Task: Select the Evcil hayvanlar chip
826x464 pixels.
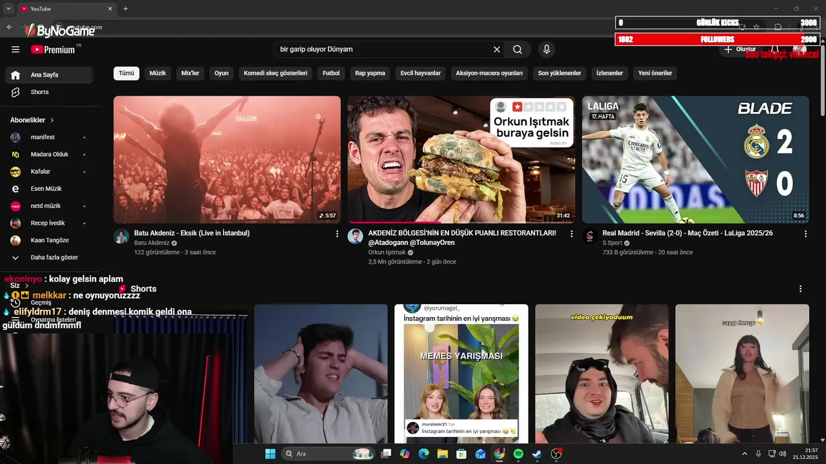Action: 421,73
